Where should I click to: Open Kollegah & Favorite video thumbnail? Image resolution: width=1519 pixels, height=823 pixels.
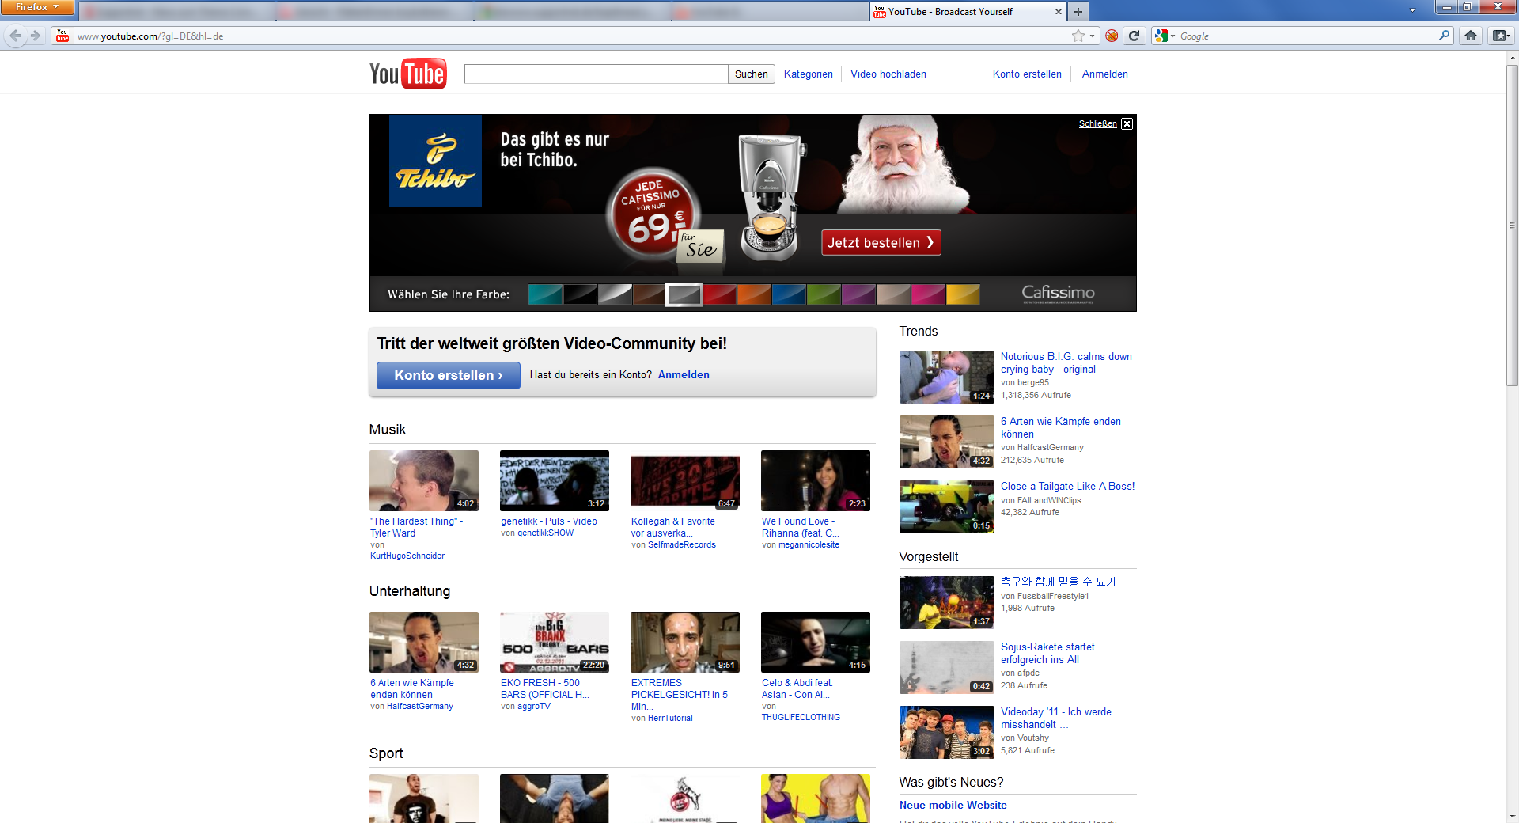coord(684,480)
